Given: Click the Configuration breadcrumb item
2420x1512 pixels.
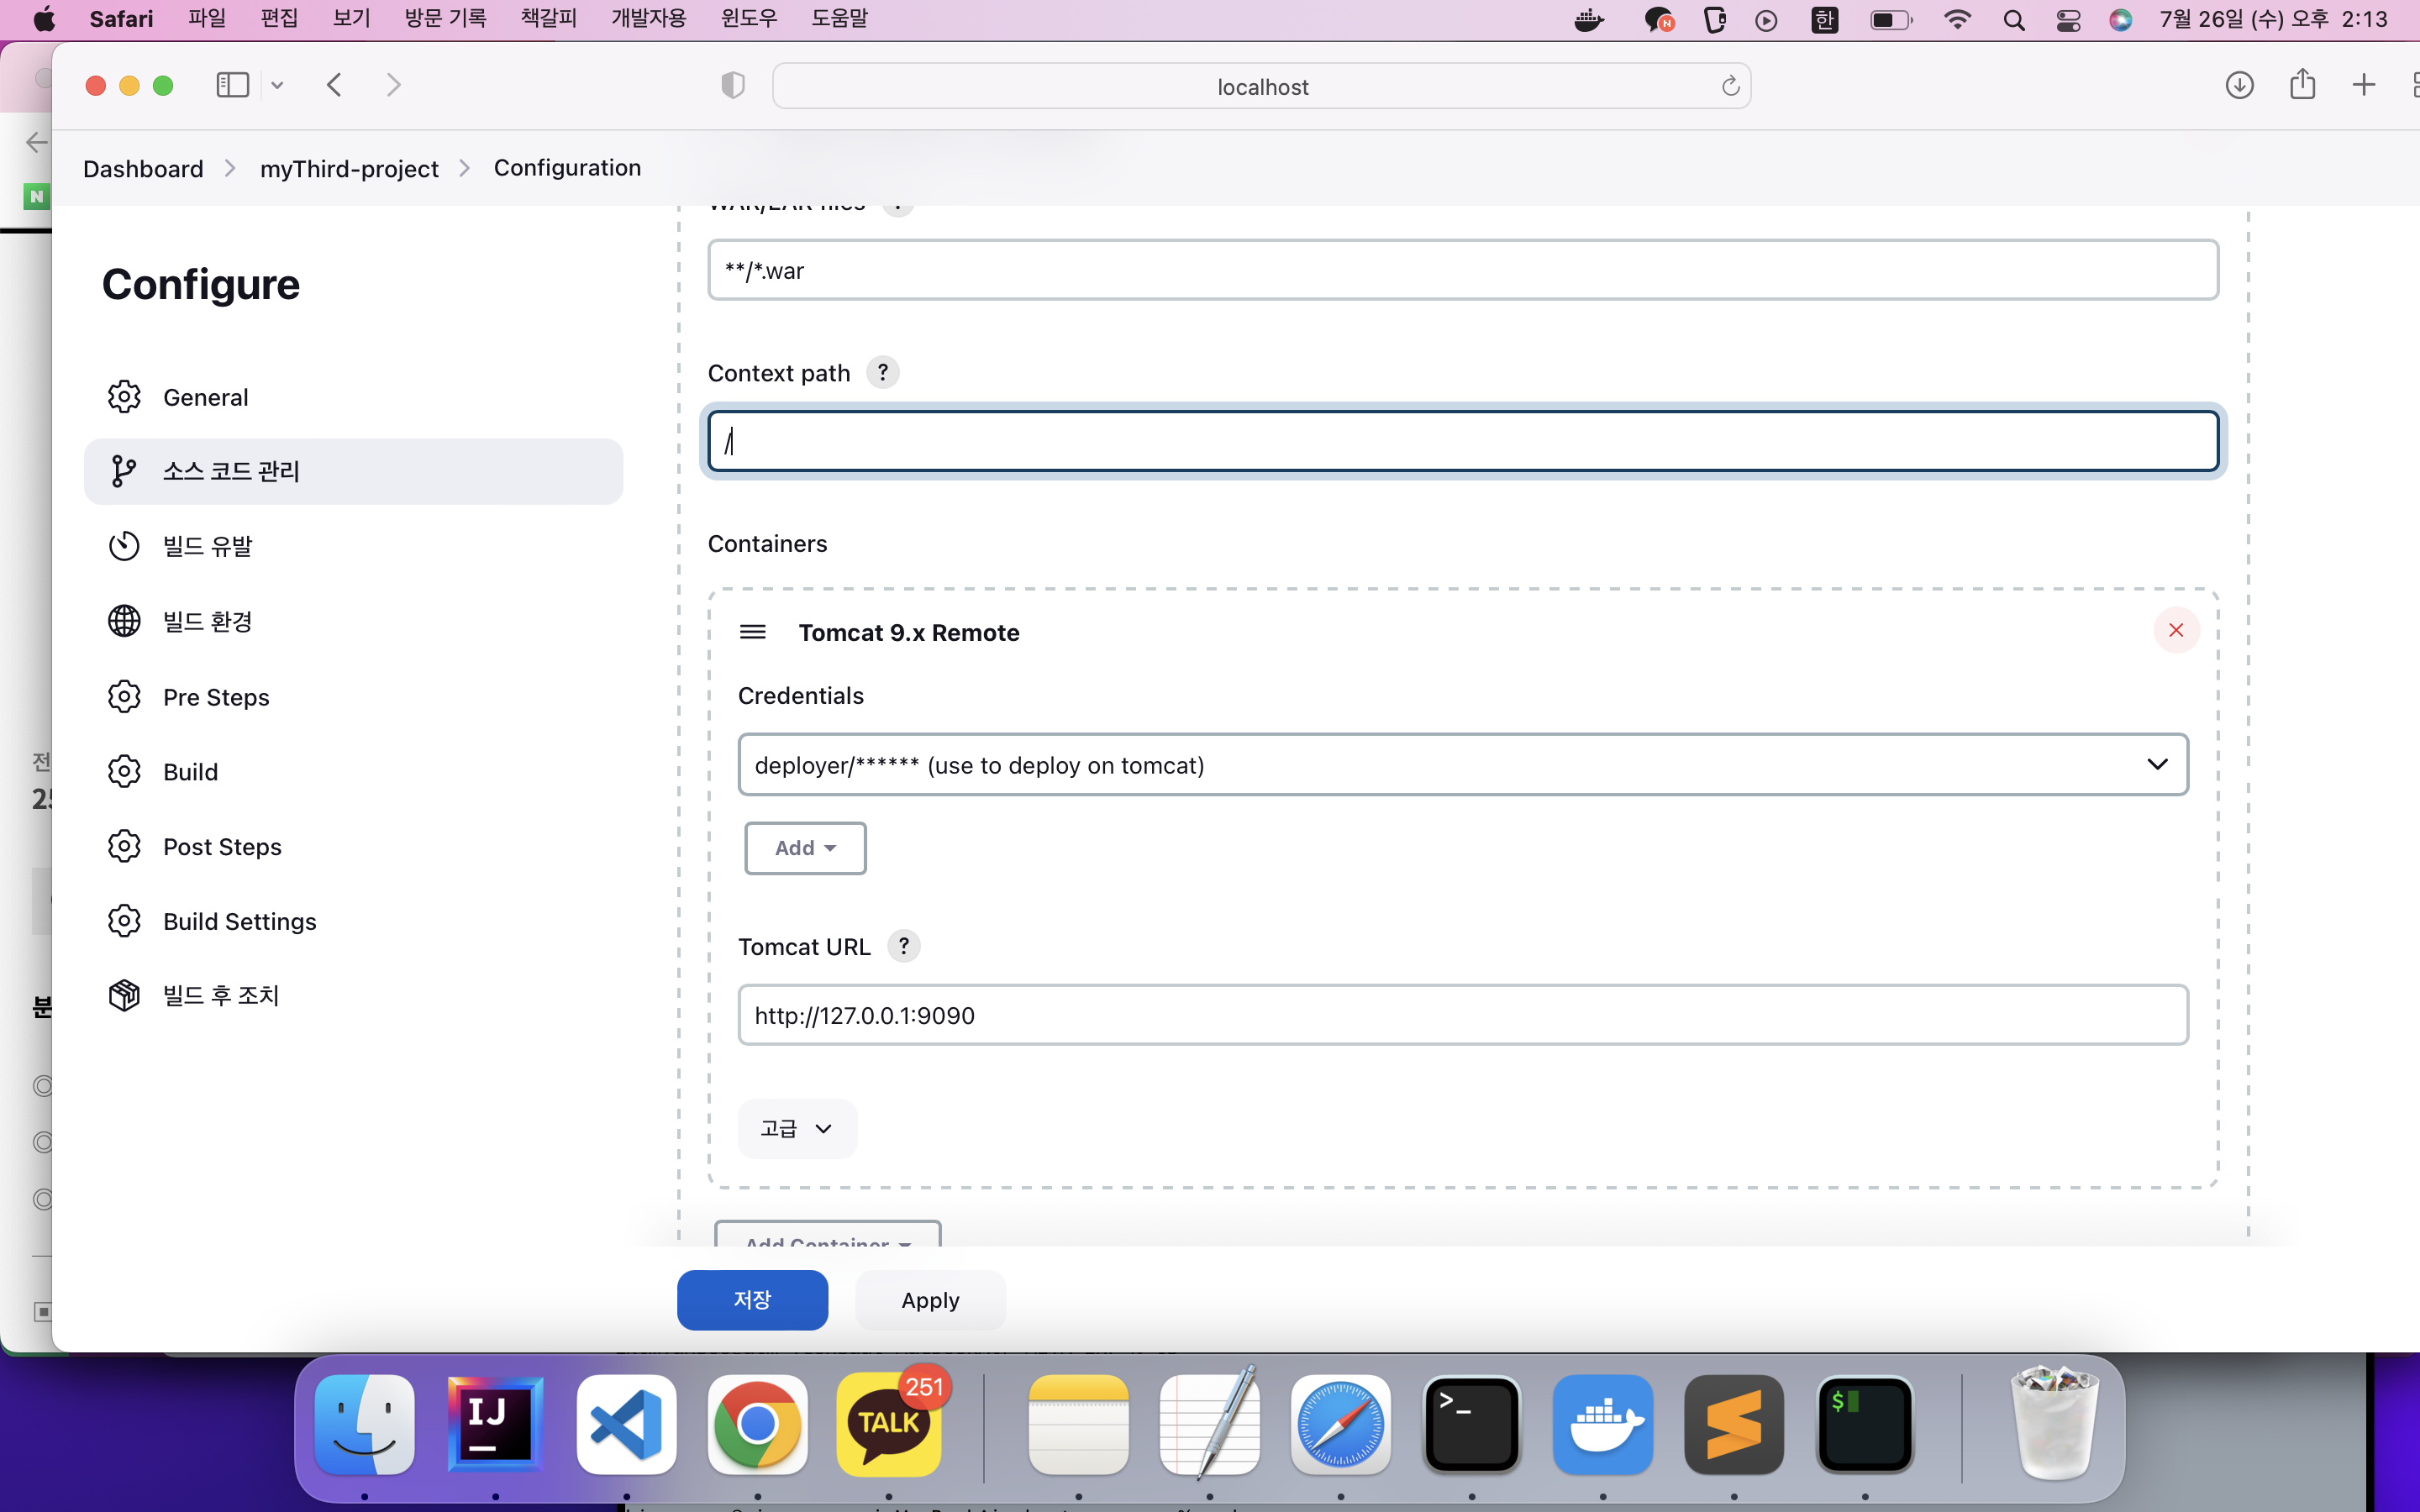Looking at the screenshot, I should (x=566, y=167).
